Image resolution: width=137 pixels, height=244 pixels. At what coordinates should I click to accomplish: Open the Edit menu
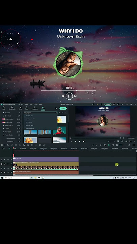tap(22, 104)
